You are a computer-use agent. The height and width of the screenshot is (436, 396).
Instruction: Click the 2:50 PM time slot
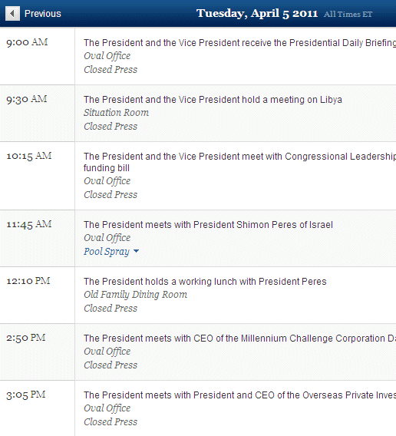click(x=26, y=338)
